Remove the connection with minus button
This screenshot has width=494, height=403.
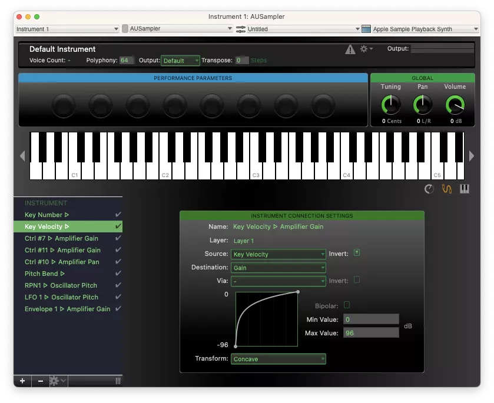click(x=41, y=381)
